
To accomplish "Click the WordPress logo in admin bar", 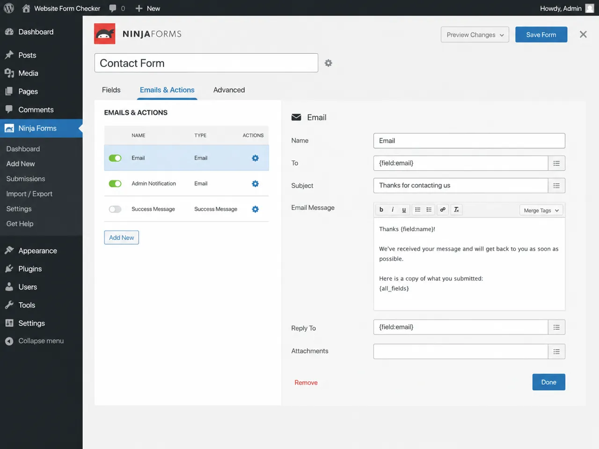I will pos(9,8).
